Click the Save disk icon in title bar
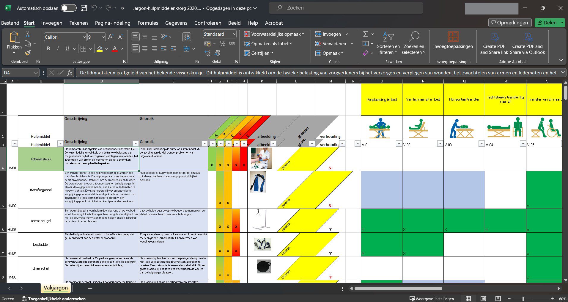 [84, 8]
